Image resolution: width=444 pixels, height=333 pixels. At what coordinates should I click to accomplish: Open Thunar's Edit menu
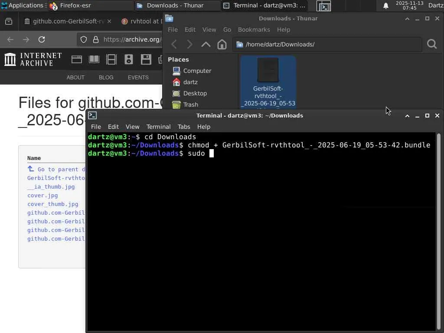190,29
